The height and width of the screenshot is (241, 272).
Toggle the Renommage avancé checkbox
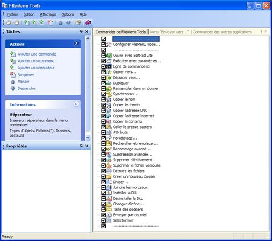tap(103, 149)
